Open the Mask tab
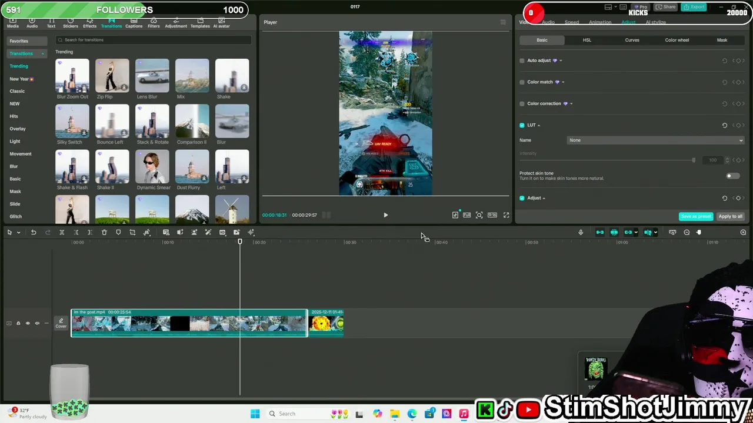The width and height of the screenshot is (753, 423). 722,40
